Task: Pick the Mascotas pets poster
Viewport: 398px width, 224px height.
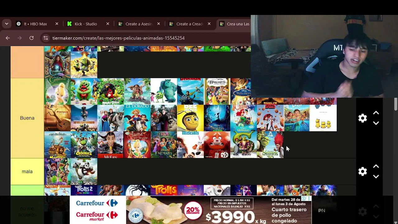Action: [190, 145]
